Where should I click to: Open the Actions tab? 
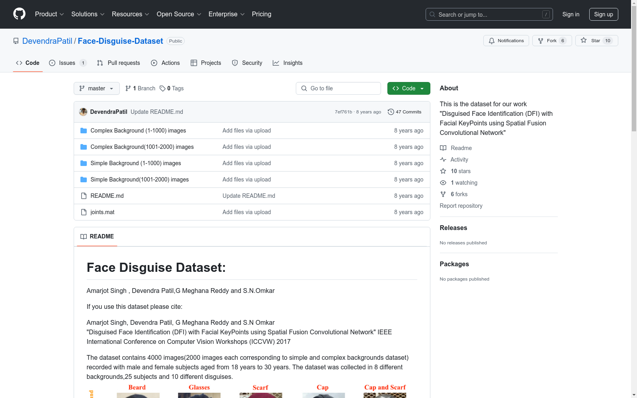pos(166,63)
